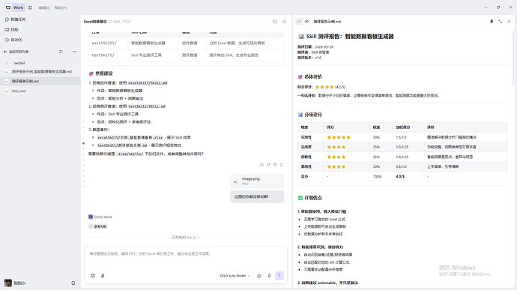Switch the preview to source code view
Viewport: 517px width, 290px height.
click(x=299, y=22)
